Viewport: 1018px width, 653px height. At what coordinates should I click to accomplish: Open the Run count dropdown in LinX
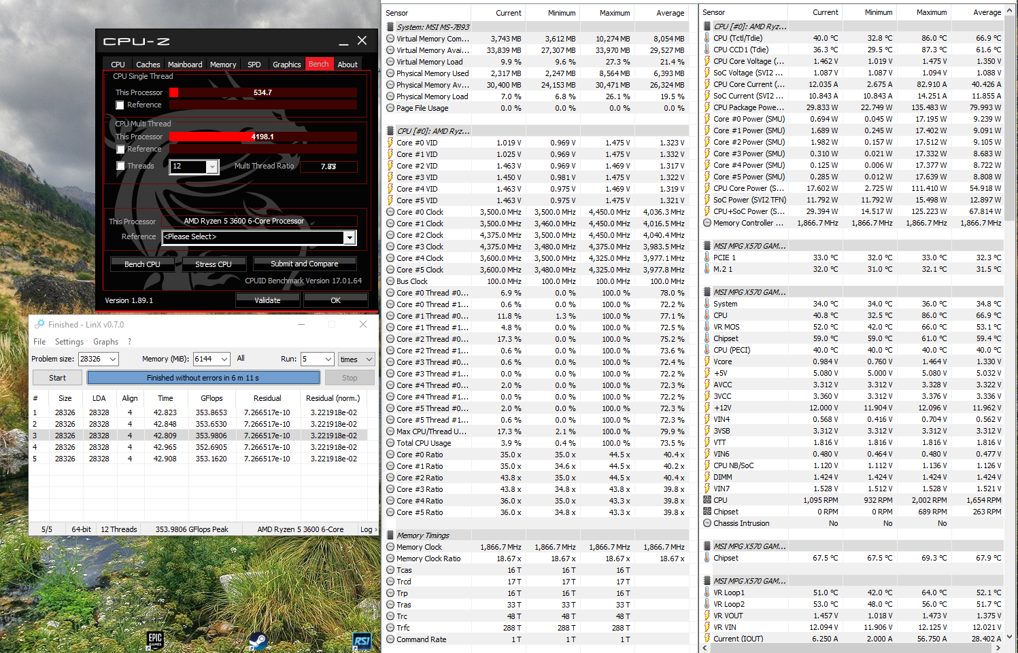(x=328, y=359)
